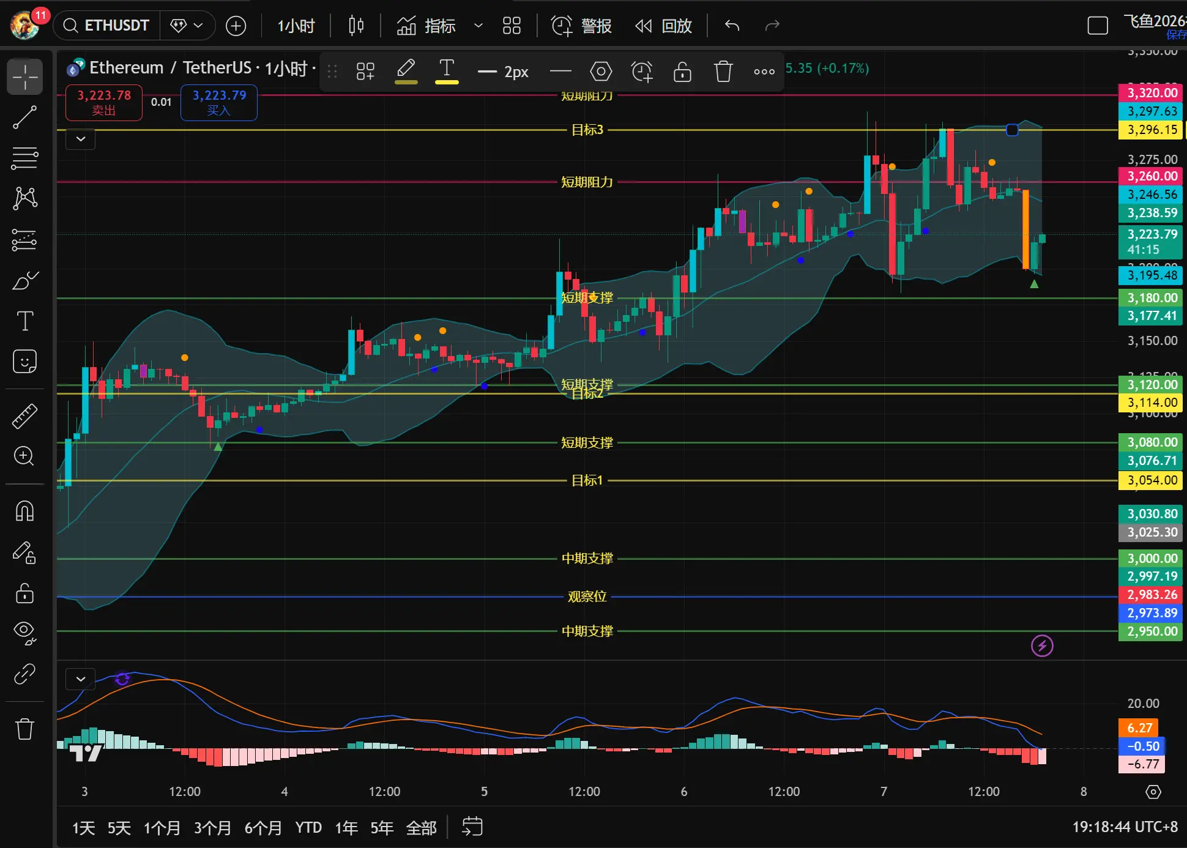Viewport: 1187px width, 848px height.
Task: Open candlestick chart type selector
Action: pyautogui.click(x=356, y=26)
